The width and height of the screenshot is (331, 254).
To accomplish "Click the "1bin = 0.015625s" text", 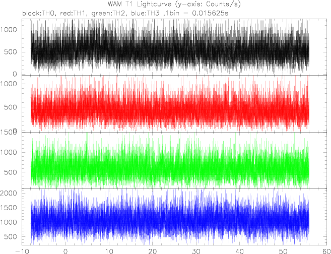I will pos(197,14).
